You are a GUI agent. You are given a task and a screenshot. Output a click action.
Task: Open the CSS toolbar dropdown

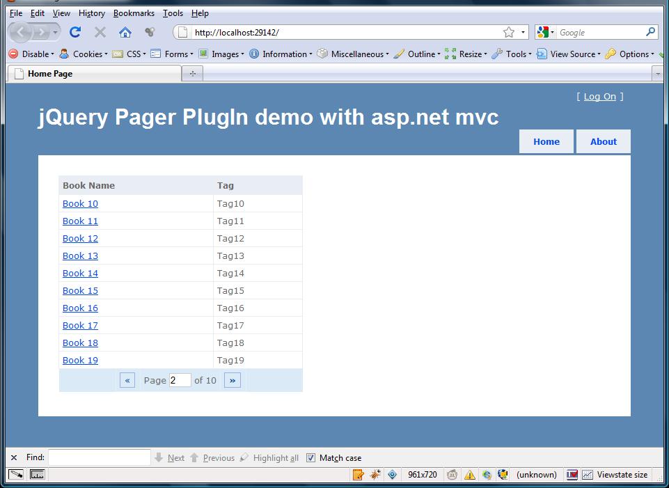coord(129,54)
